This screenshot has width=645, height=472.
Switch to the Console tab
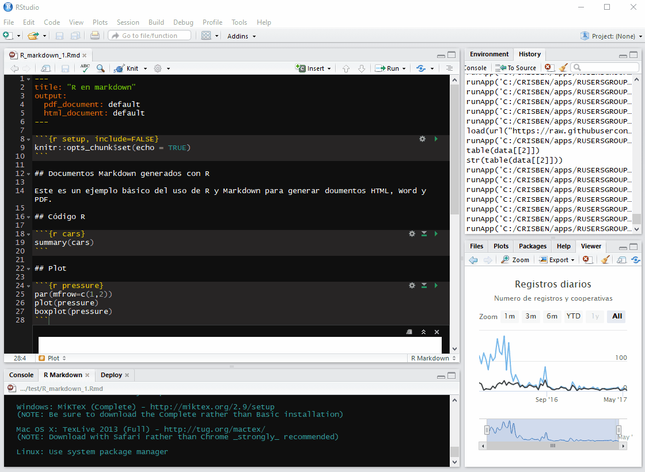[x=21, y=375]
